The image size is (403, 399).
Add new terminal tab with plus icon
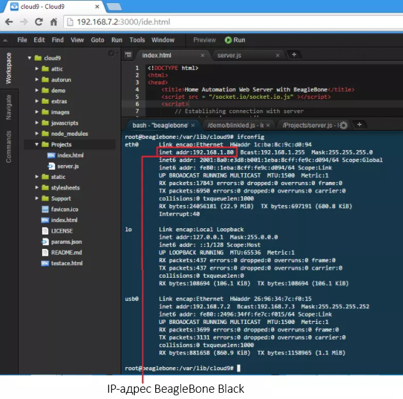point(359,124)
